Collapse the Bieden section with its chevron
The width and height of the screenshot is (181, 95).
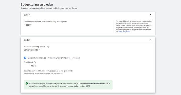150,40
